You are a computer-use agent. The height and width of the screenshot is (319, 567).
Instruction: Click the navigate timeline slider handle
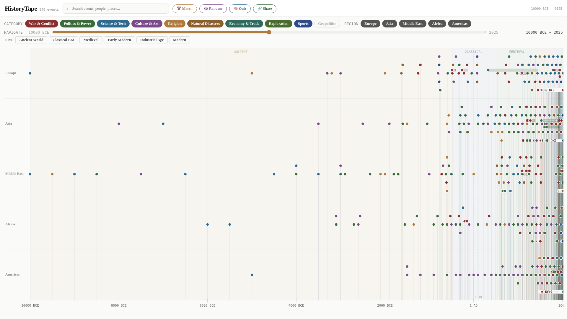269,32
